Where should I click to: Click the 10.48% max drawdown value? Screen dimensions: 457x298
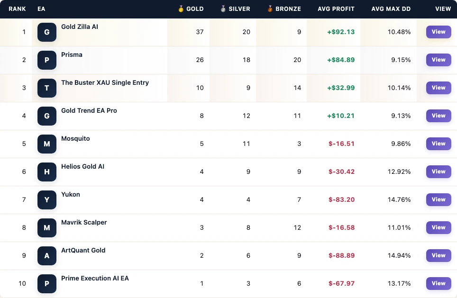coord(399,32)
